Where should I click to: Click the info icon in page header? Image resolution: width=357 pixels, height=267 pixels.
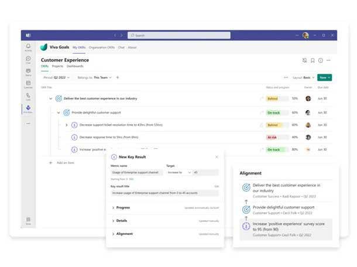(x=321, y=60)
